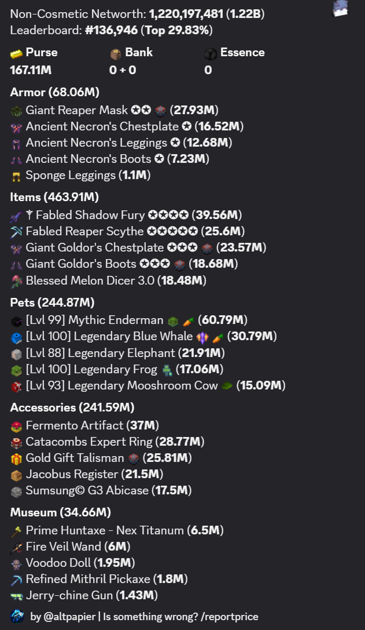
Task: Select the Fabled Reaper Scythe icon
Action: [16, 232]
